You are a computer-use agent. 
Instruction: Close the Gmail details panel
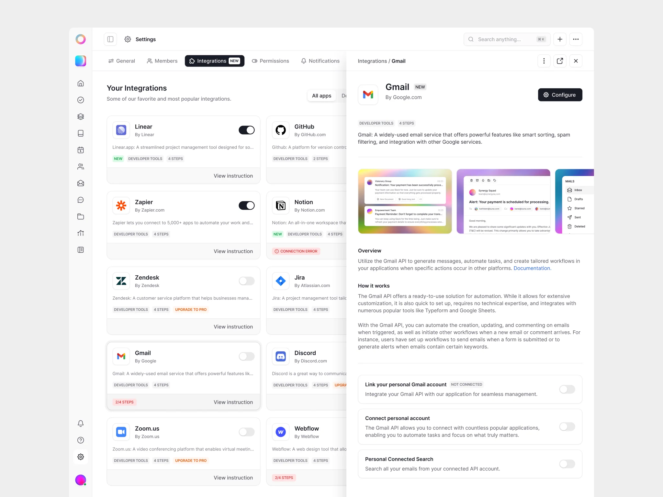(x=576, y=61)
